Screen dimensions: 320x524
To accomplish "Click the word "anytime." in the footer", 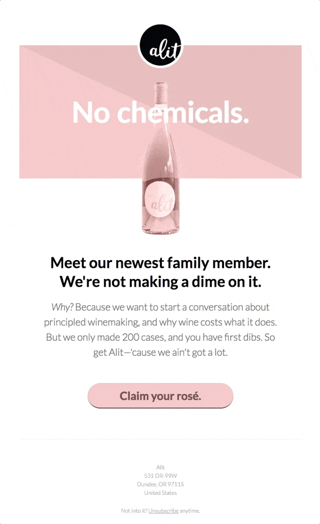I will coord(190,510).
